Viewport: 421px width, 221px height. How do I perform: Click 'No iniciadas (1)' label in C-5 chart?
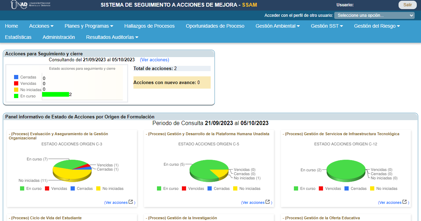point(247,178)
